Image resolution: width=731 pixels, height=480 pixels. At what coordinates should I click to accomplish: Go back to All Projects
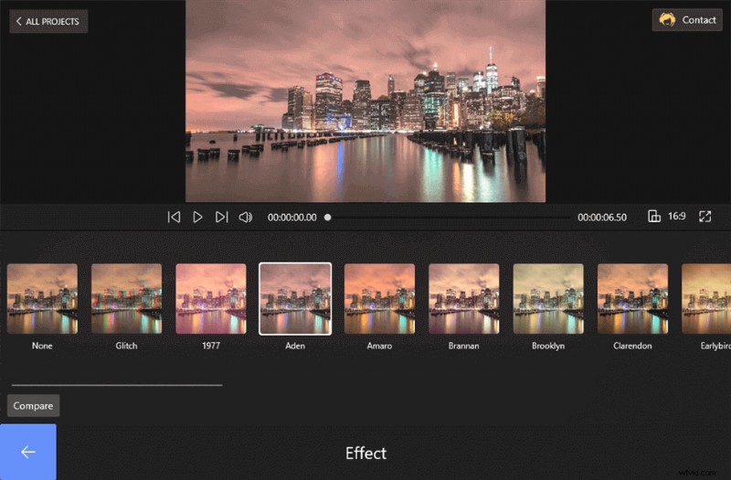pos(48,21)
